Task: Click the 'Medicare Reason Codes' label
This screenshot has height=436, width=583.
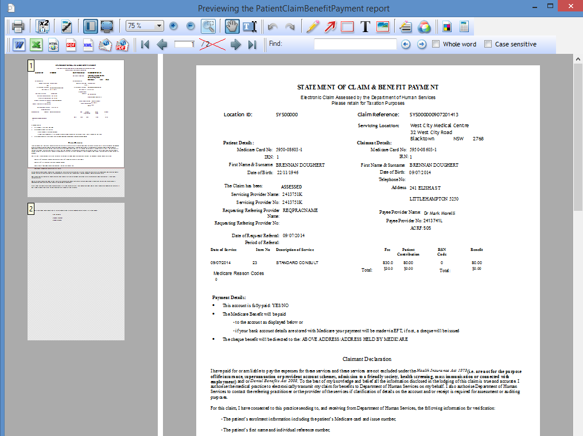Action: pyautogui.click(x=239, y=273)
